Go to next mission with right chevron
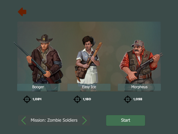 [84, 120]
